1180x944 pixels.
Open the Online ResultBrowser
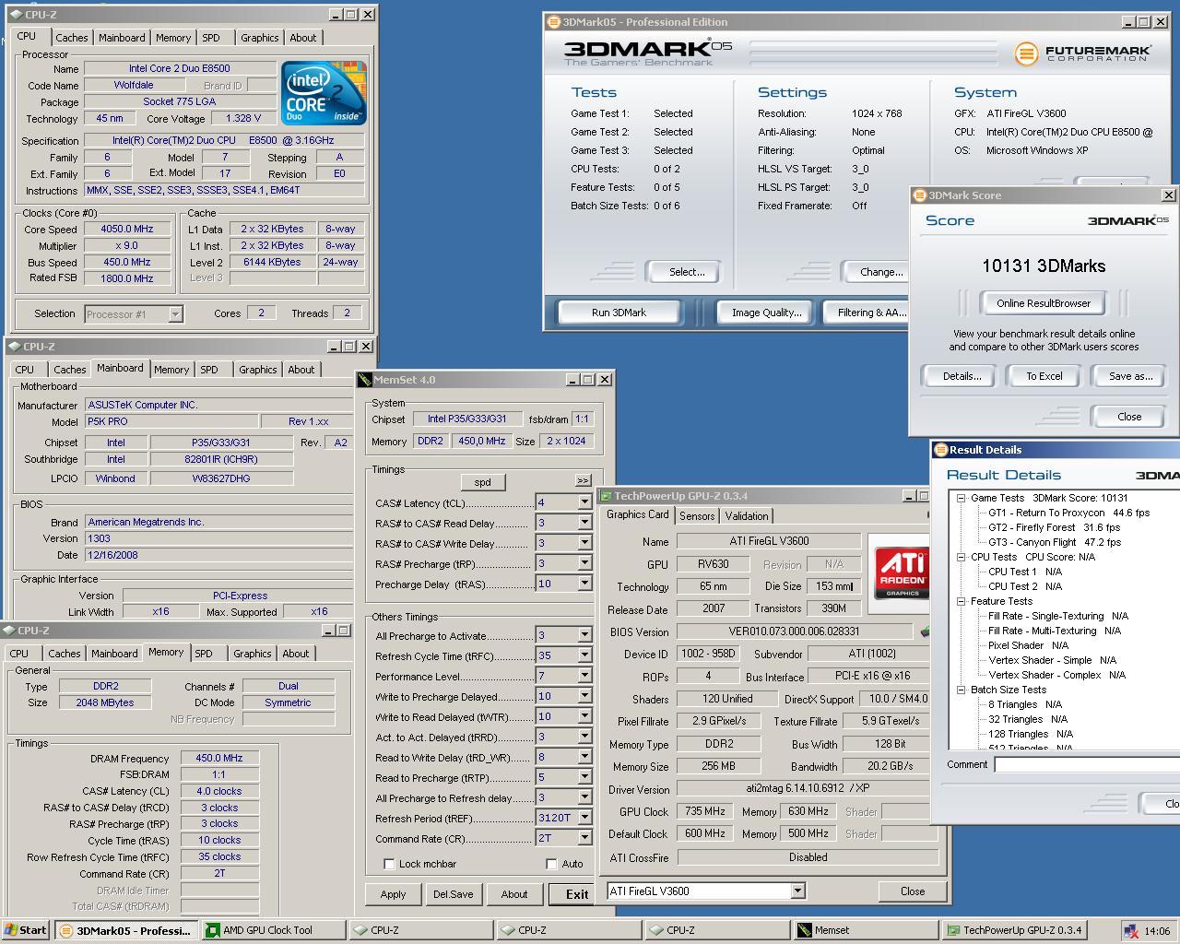pyautogui.click(x=1043, y=303)
